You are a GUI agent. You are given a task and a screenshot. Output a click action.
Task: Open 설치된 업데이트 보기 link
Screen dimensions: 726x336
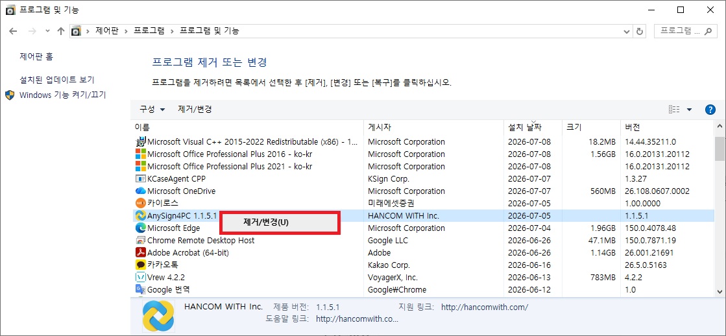(57, 80)
